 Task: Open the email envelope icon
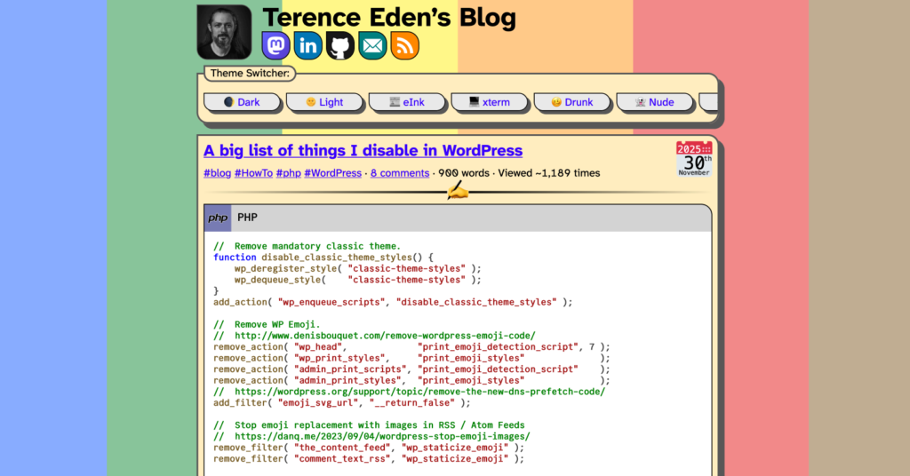(372, 45)
